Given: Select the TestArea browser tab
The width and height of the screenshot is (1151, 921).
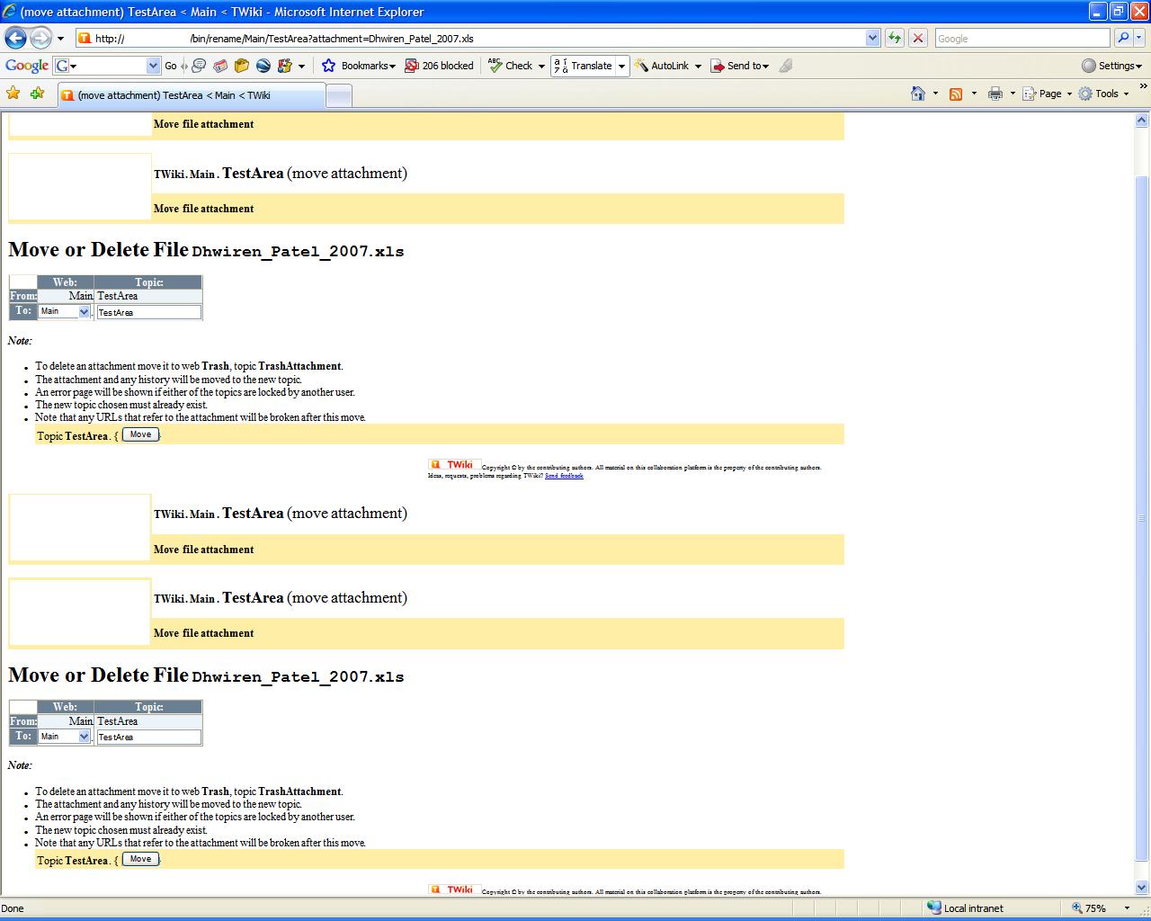Looking at the screenshot, I should (191, 95).
